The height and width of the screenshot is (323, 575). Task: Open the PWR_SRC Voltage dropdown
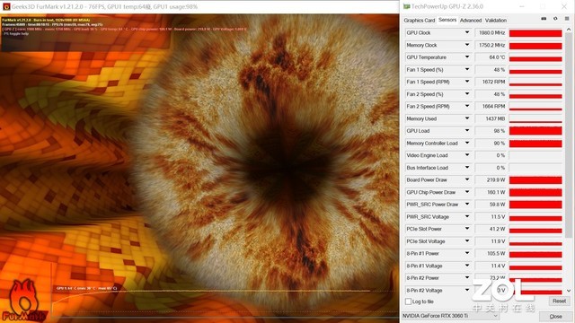467,217
